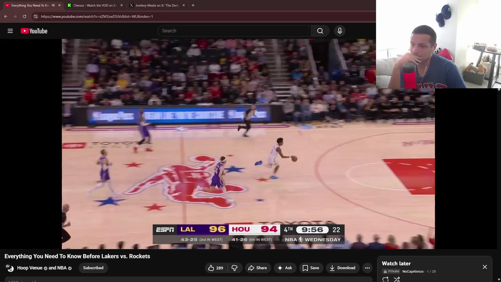501x282 pixels.
Task: Click into the YouTube Search field
Action: pos(234,31)
